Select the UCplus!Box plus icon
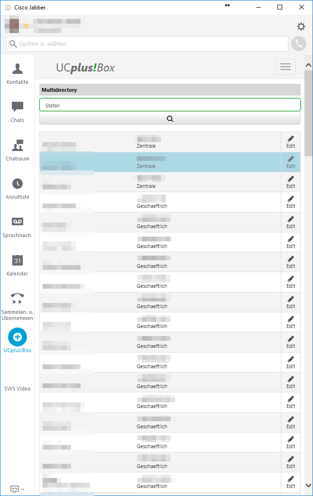 point(18,337)
